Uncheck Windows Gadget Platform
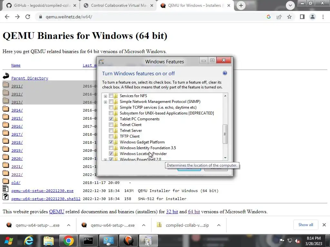The height and width of the screenshot is (247, 330). 111,142
